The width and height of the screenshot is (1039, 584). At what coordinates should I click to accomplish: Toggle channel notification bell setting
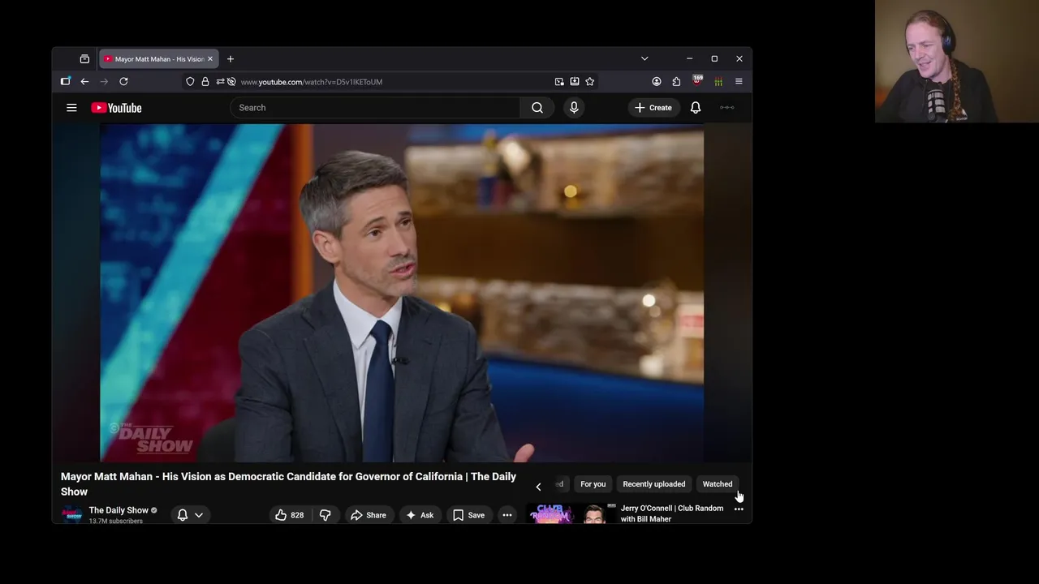pyautogui.click(x=183, y=515)
